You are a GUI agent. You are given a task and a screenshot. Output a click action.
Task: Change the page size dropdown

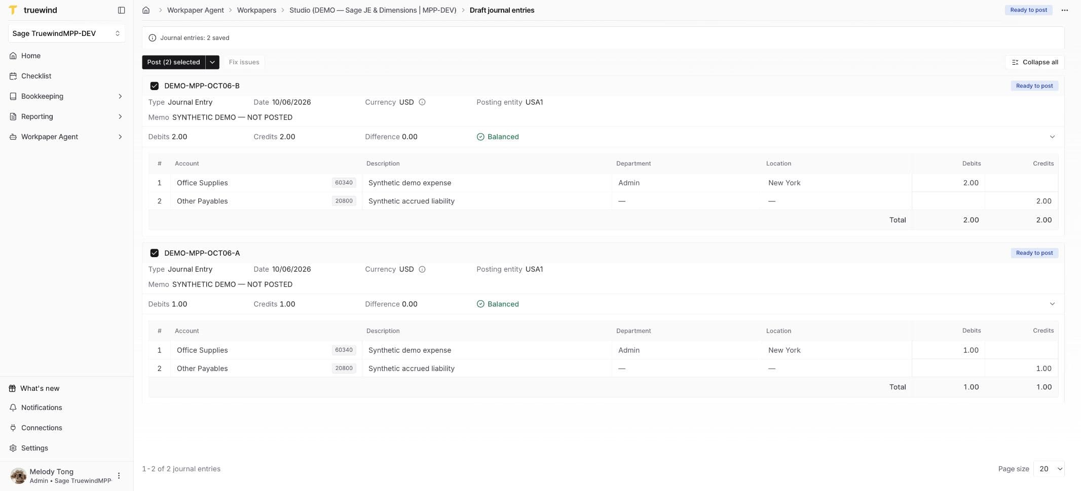[x=1049, y=469]
